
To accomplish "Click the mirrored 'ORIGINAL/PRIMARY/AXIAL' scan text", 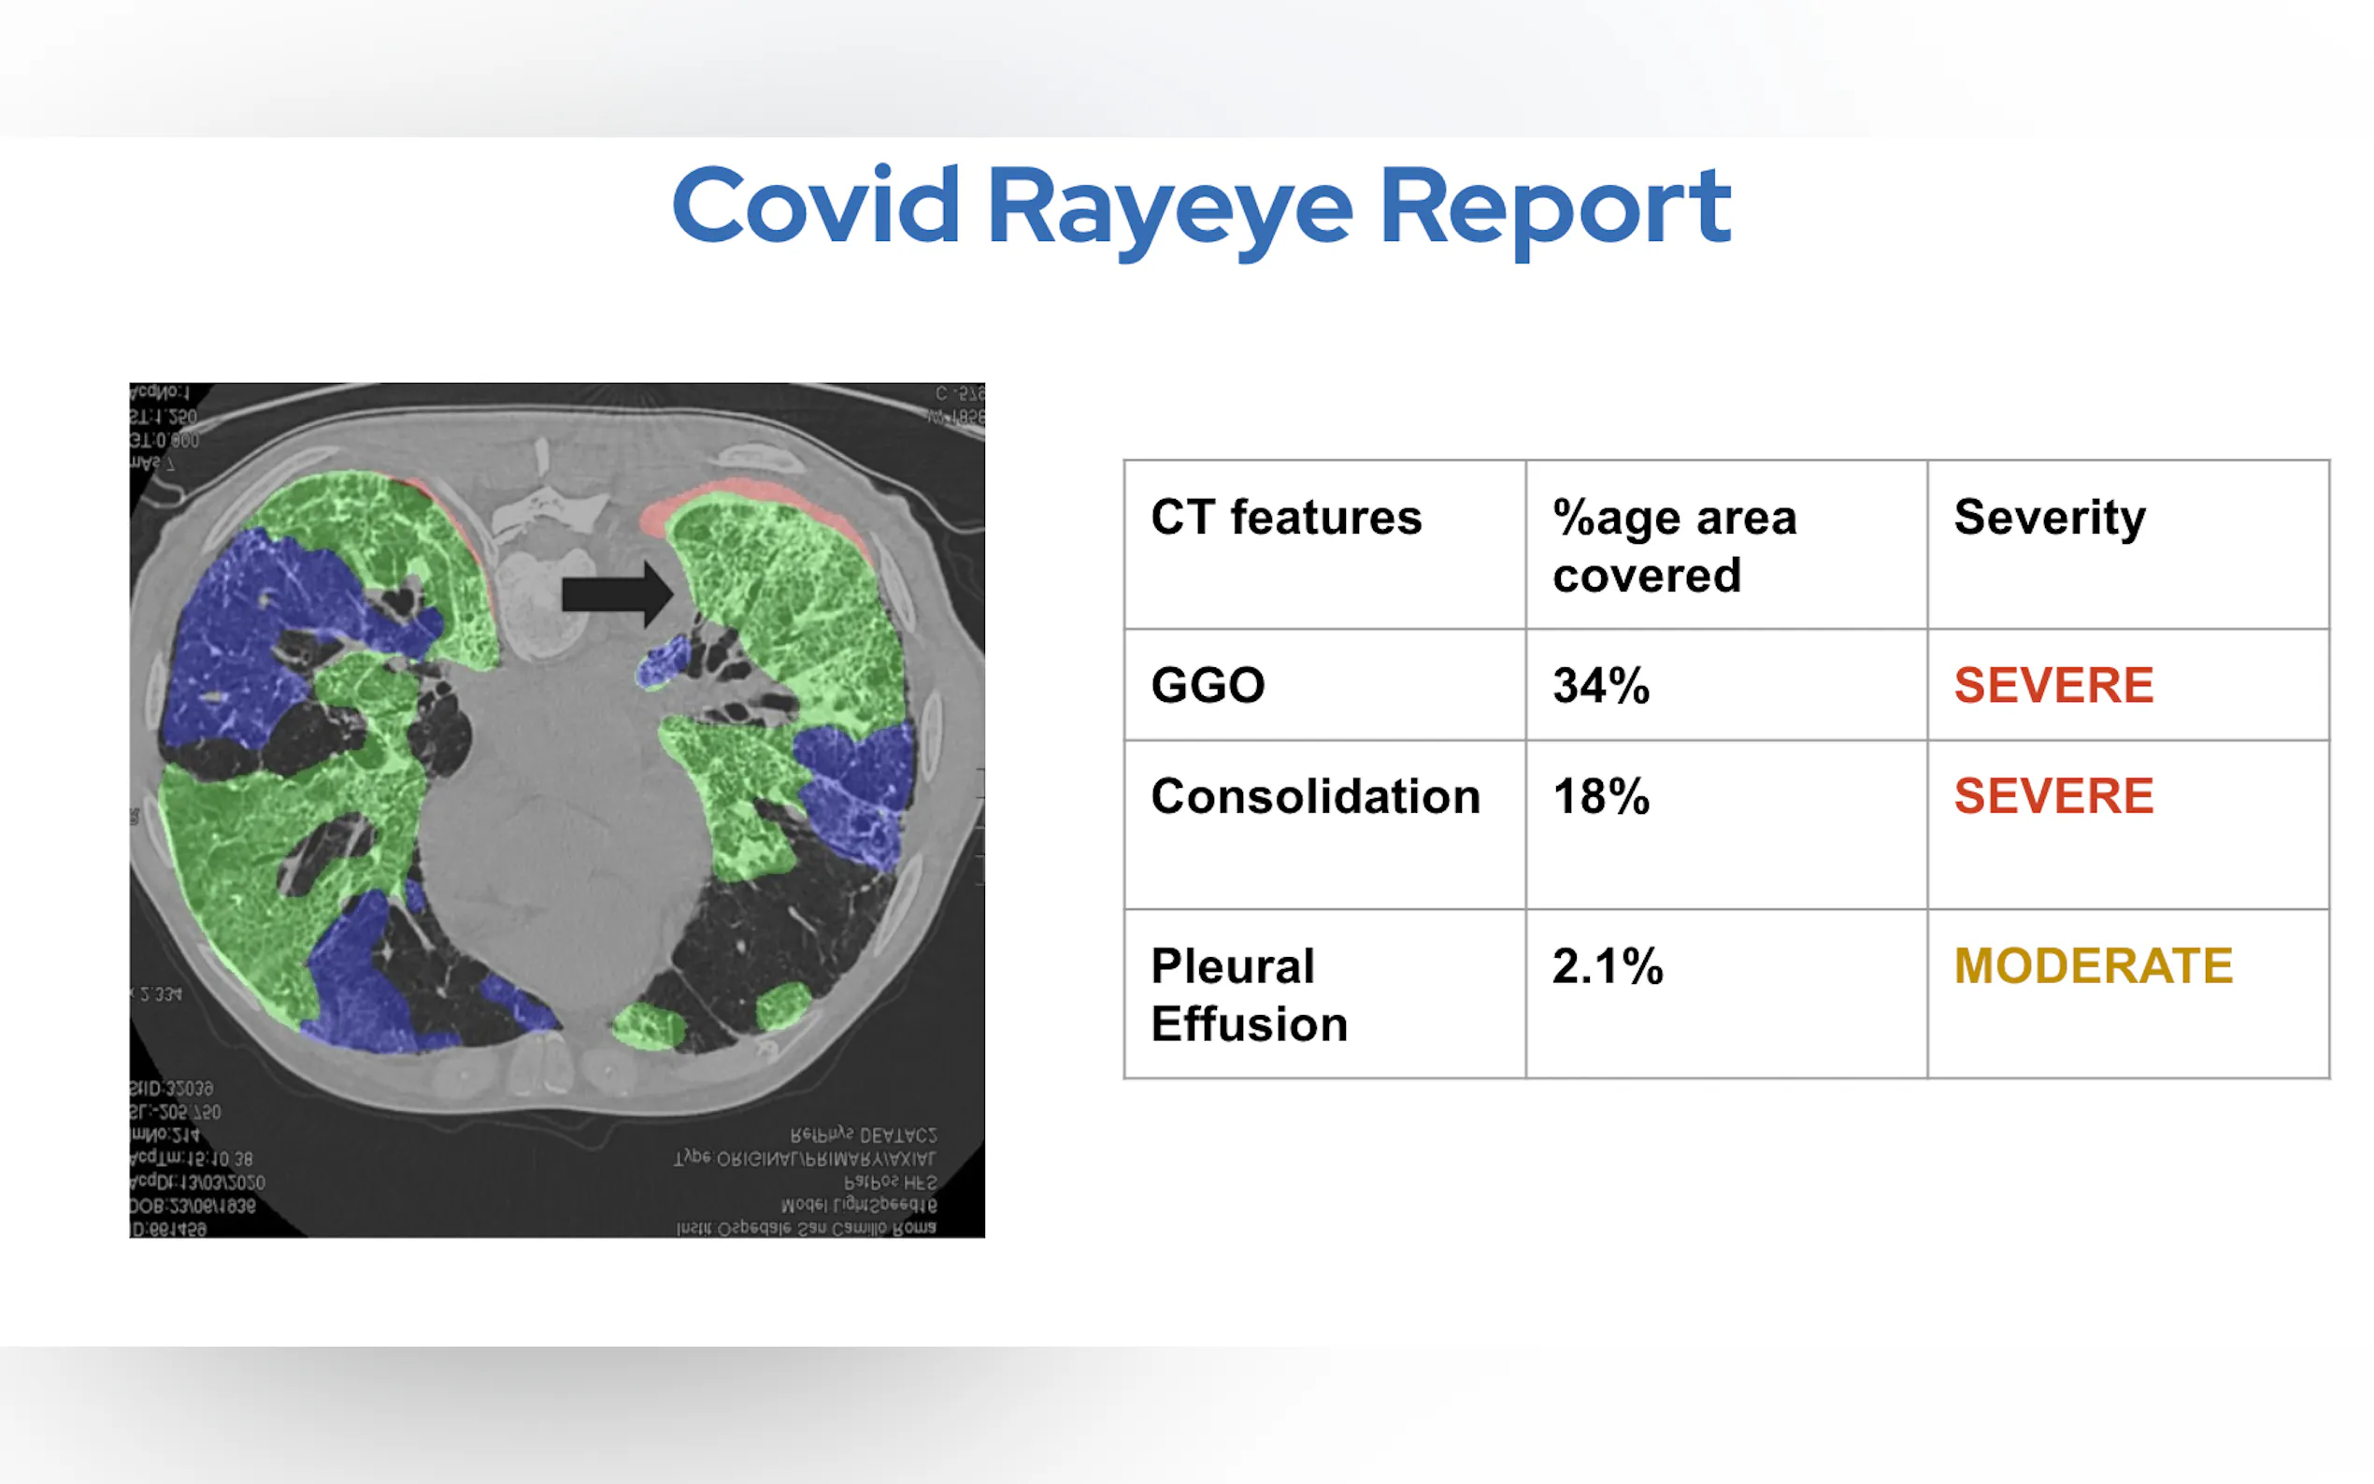I will click(805, 1159).
